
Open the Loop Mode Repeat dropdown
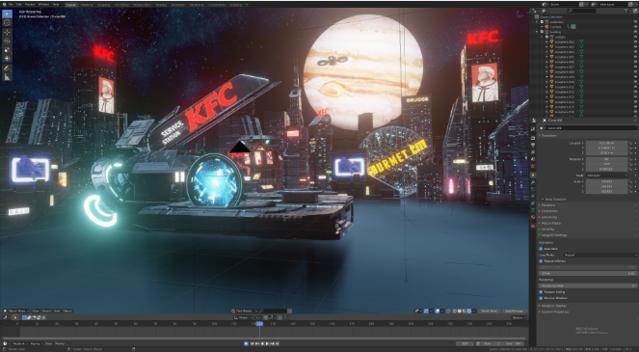[599, 255]
